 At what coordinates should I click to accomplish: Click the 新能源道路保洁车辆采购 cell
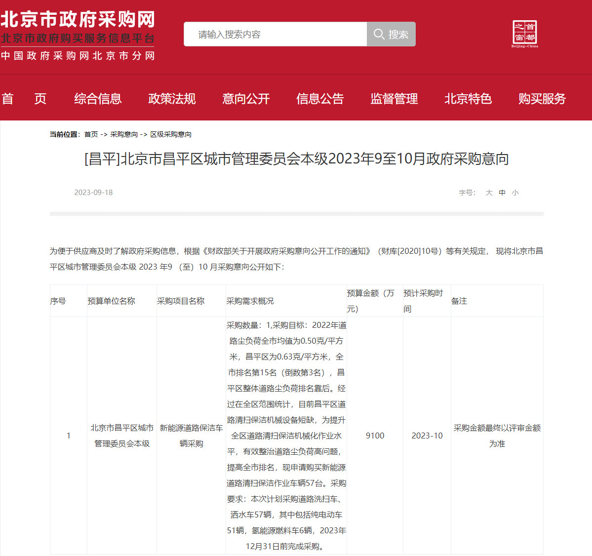[x=192, y=436]
